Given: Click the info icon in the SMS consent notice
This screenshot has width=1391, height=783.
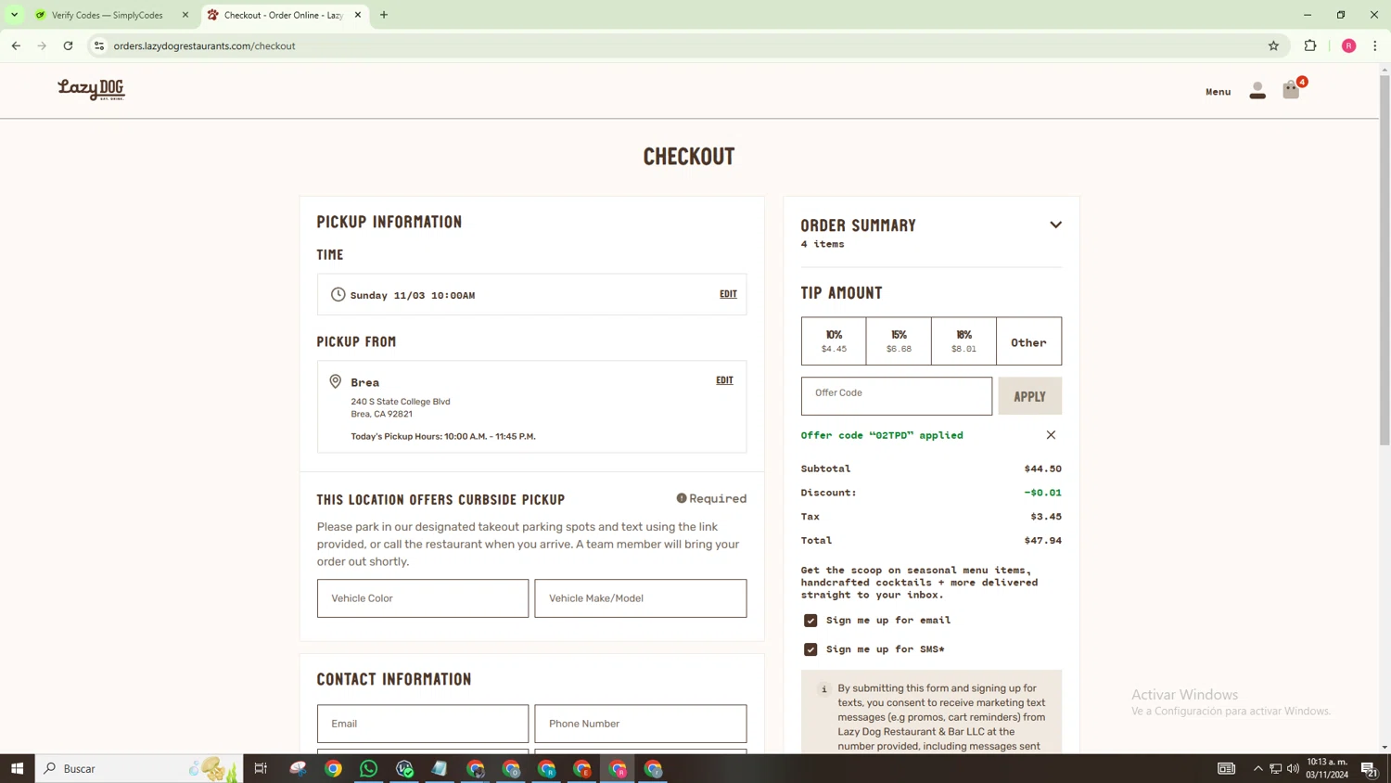Looking at the screenshot, I should coord(823,689).
